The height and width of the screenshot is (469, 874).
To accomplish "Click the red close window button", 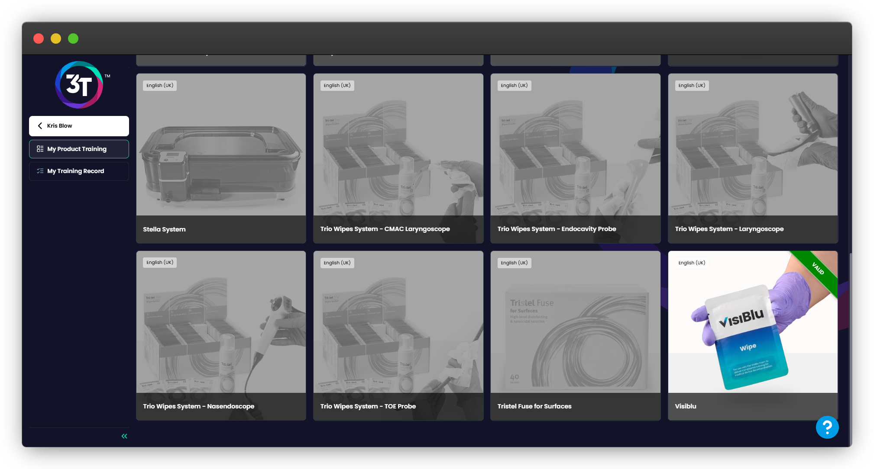I will point(39,39).
